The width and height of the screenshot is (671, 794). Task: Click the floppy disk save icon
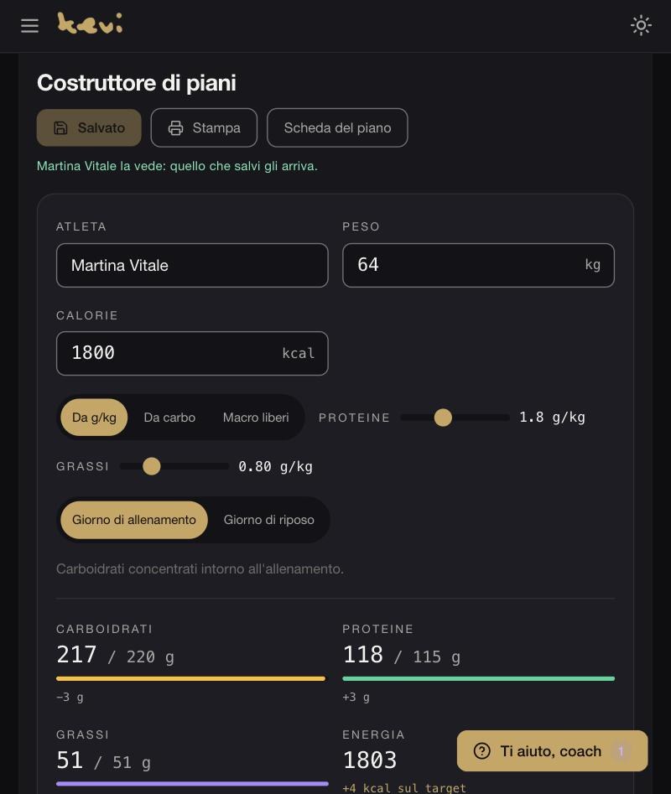point(60,128)
